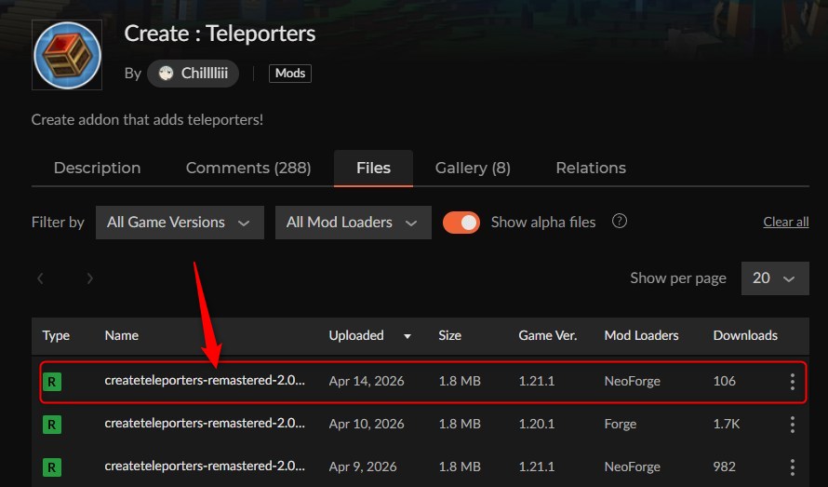Sort files by Size column

tap(449, 336)
